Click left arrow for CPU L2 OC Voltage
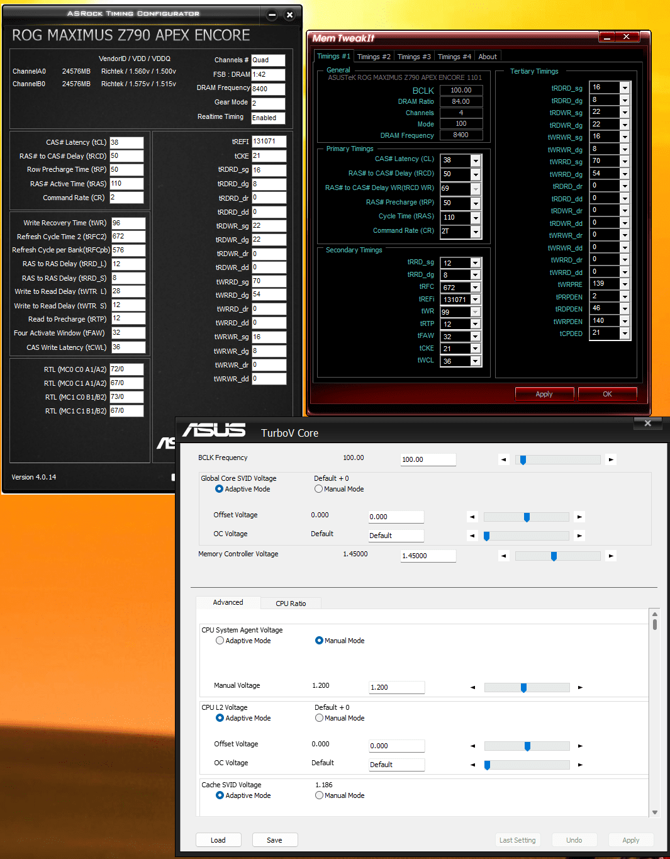Viewport: 670px width, 859px height. [472, 765]
